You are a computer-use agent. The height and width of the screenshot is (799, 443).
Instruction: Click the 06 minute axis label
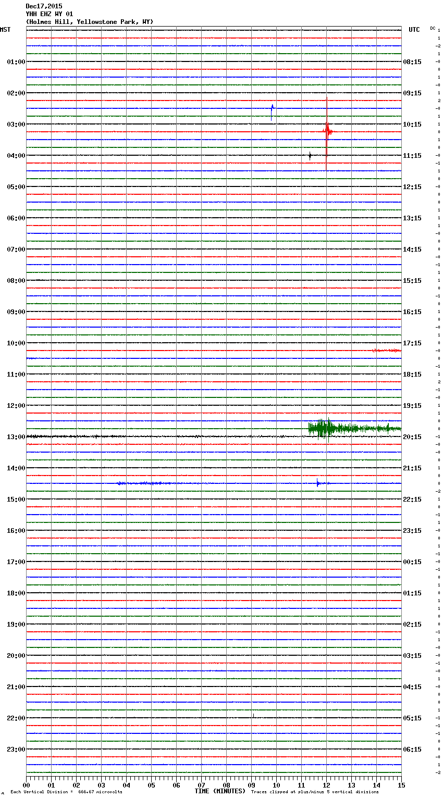pyautogui.click(x=176, y=785)
